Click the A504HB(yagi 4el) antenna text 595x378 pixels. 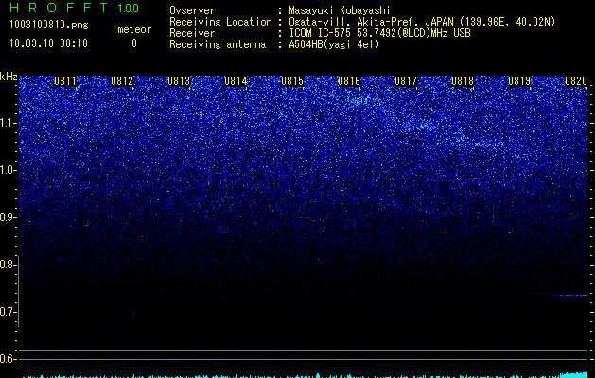pos(334,44)
